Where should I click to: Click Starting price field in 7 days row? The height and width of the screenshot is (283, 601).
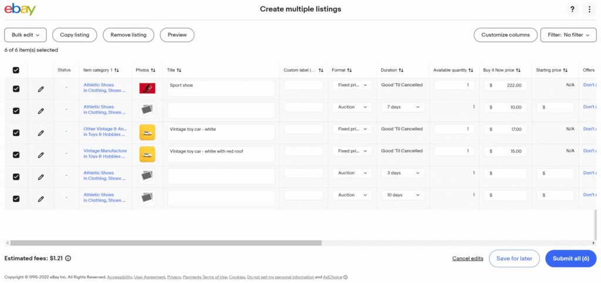[555, 107]
